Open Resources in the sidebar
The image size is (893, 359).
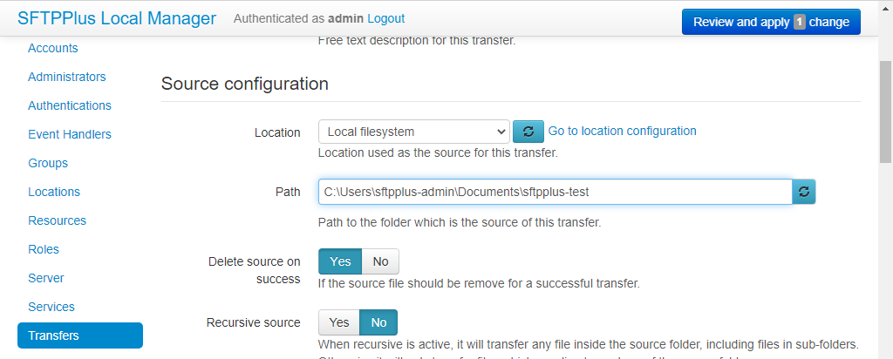(x=57, y=220)
